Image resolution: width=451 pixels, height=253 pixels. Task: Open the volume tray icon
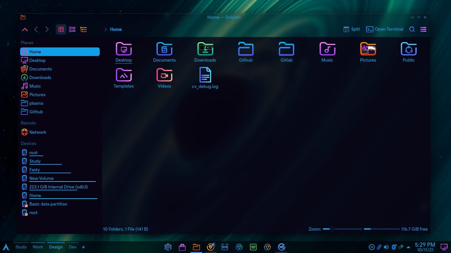[386, 247]
